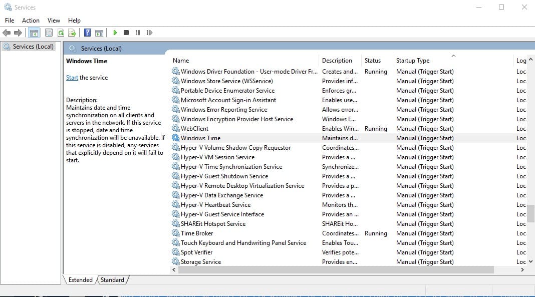The height and width of the screenshot is (297, 535).
Task: Open the View menu
Action: [x=54, y=21]
